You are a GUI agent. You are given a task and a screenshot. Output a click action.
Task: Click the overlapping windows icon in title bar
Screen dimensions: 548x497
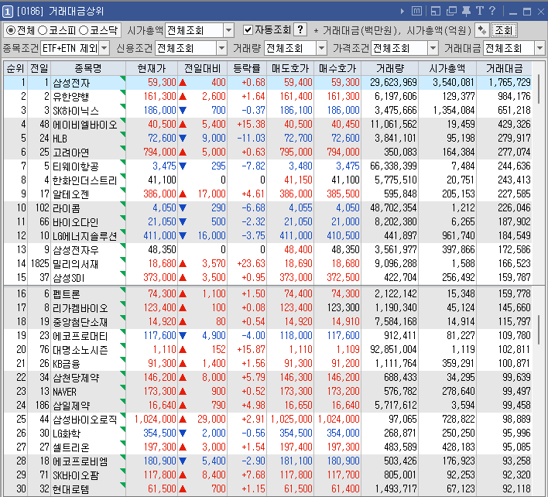point(451,11)
